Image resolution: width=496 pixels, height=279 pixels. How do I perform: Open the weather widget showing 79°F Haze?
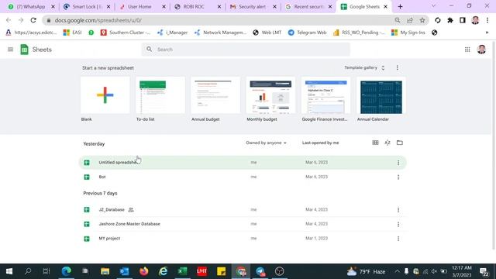pyautogui.click(x=366, y=271)
